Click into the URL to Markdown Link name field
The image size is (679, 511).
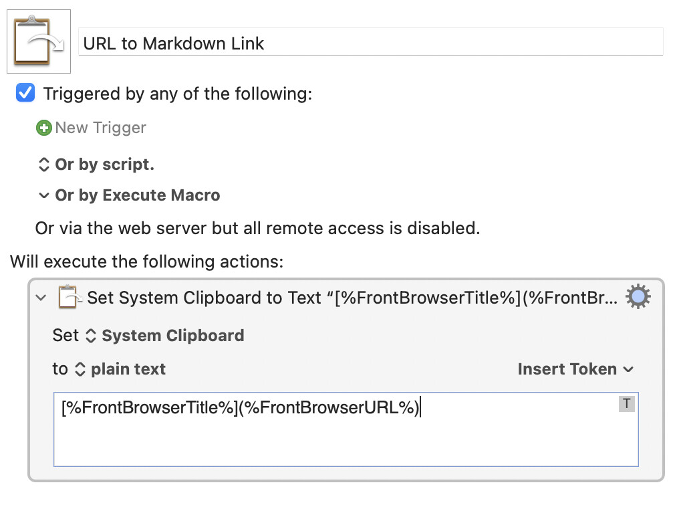[x=371, y=42]
